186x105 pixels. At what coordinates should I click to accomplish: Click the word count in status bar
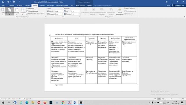point(16,99)
